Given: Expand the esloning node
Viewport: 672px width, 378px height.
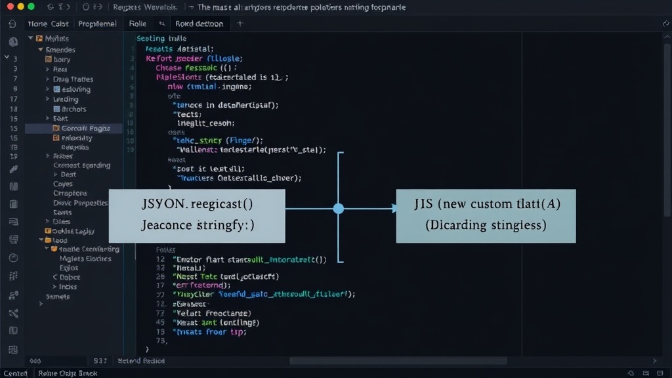Looking at the screenshot, I should pyautogui.click(x=47, y=89).
